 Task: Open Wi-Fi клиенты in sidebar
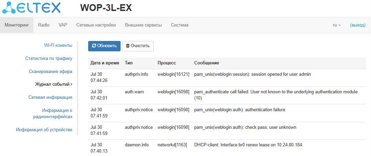(58, 45)
